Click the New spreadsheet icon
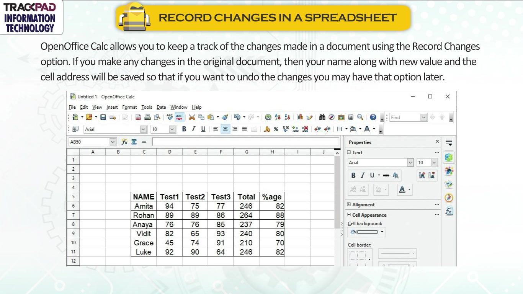523x294 pixels. 75,117
